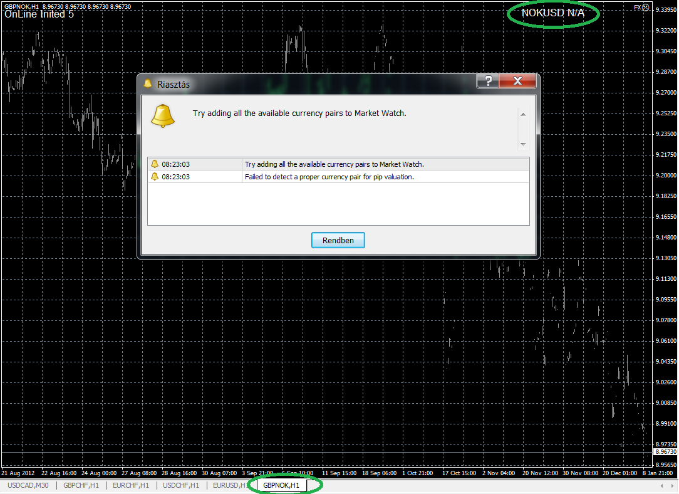Click the NOKUSD N/A label on chart
Screen dimensions: 679x494
[553, 13]
